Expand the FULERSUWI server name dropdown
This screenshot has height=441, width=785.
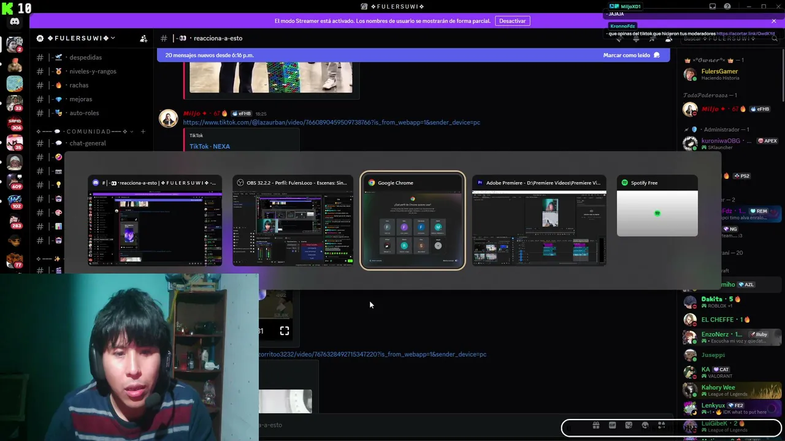113,38
